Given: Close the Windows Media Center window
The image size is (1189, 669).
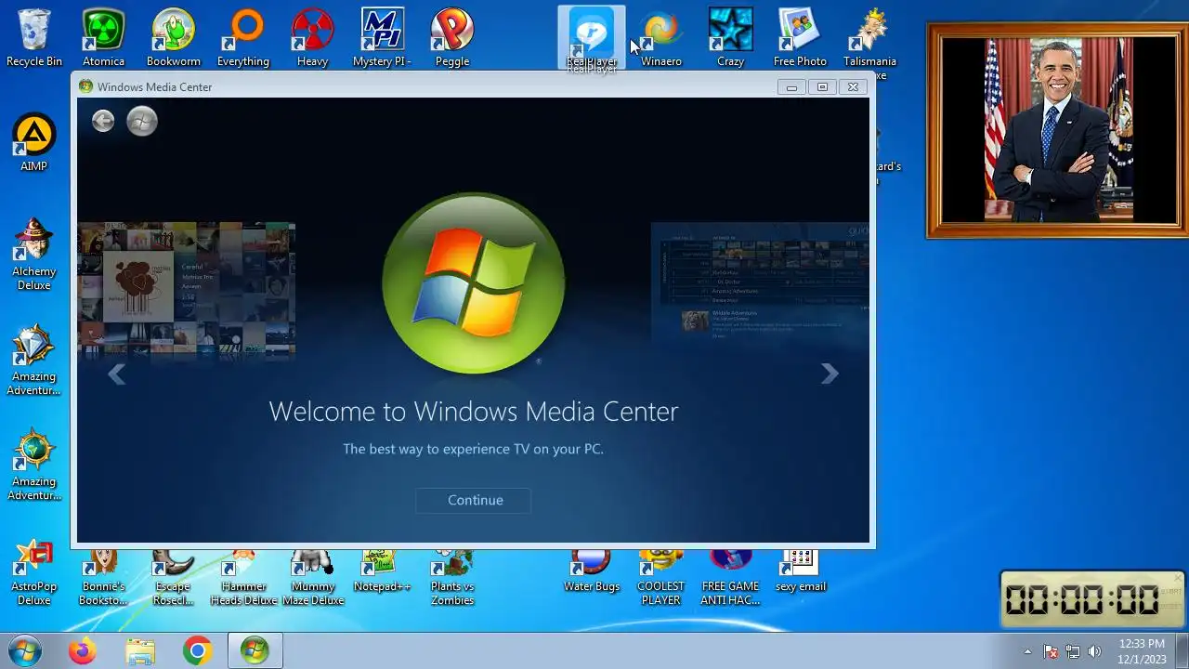Looking at the screenshot, I should [x=853, y=87].
